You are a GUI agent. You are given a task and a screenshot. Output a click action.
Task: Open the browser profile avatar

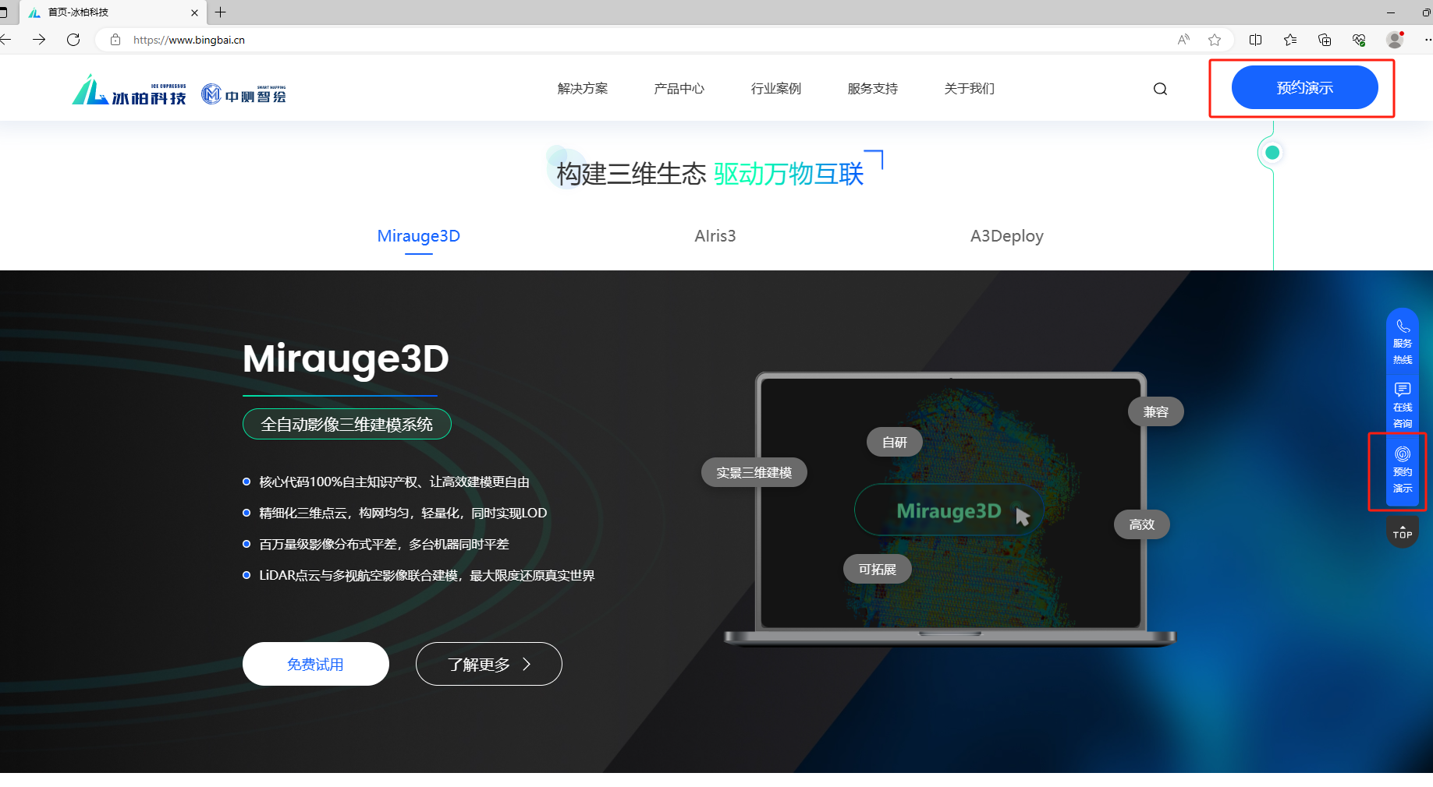[1394, 40]
